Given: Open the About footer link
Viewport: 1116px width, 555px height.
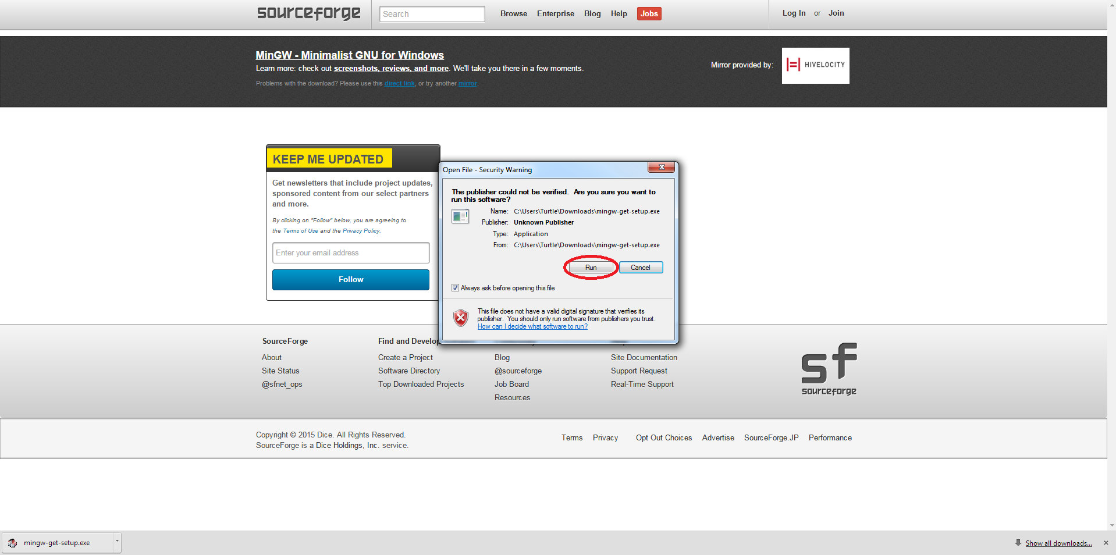Looking at the screenshot, I should pos(272,358).
